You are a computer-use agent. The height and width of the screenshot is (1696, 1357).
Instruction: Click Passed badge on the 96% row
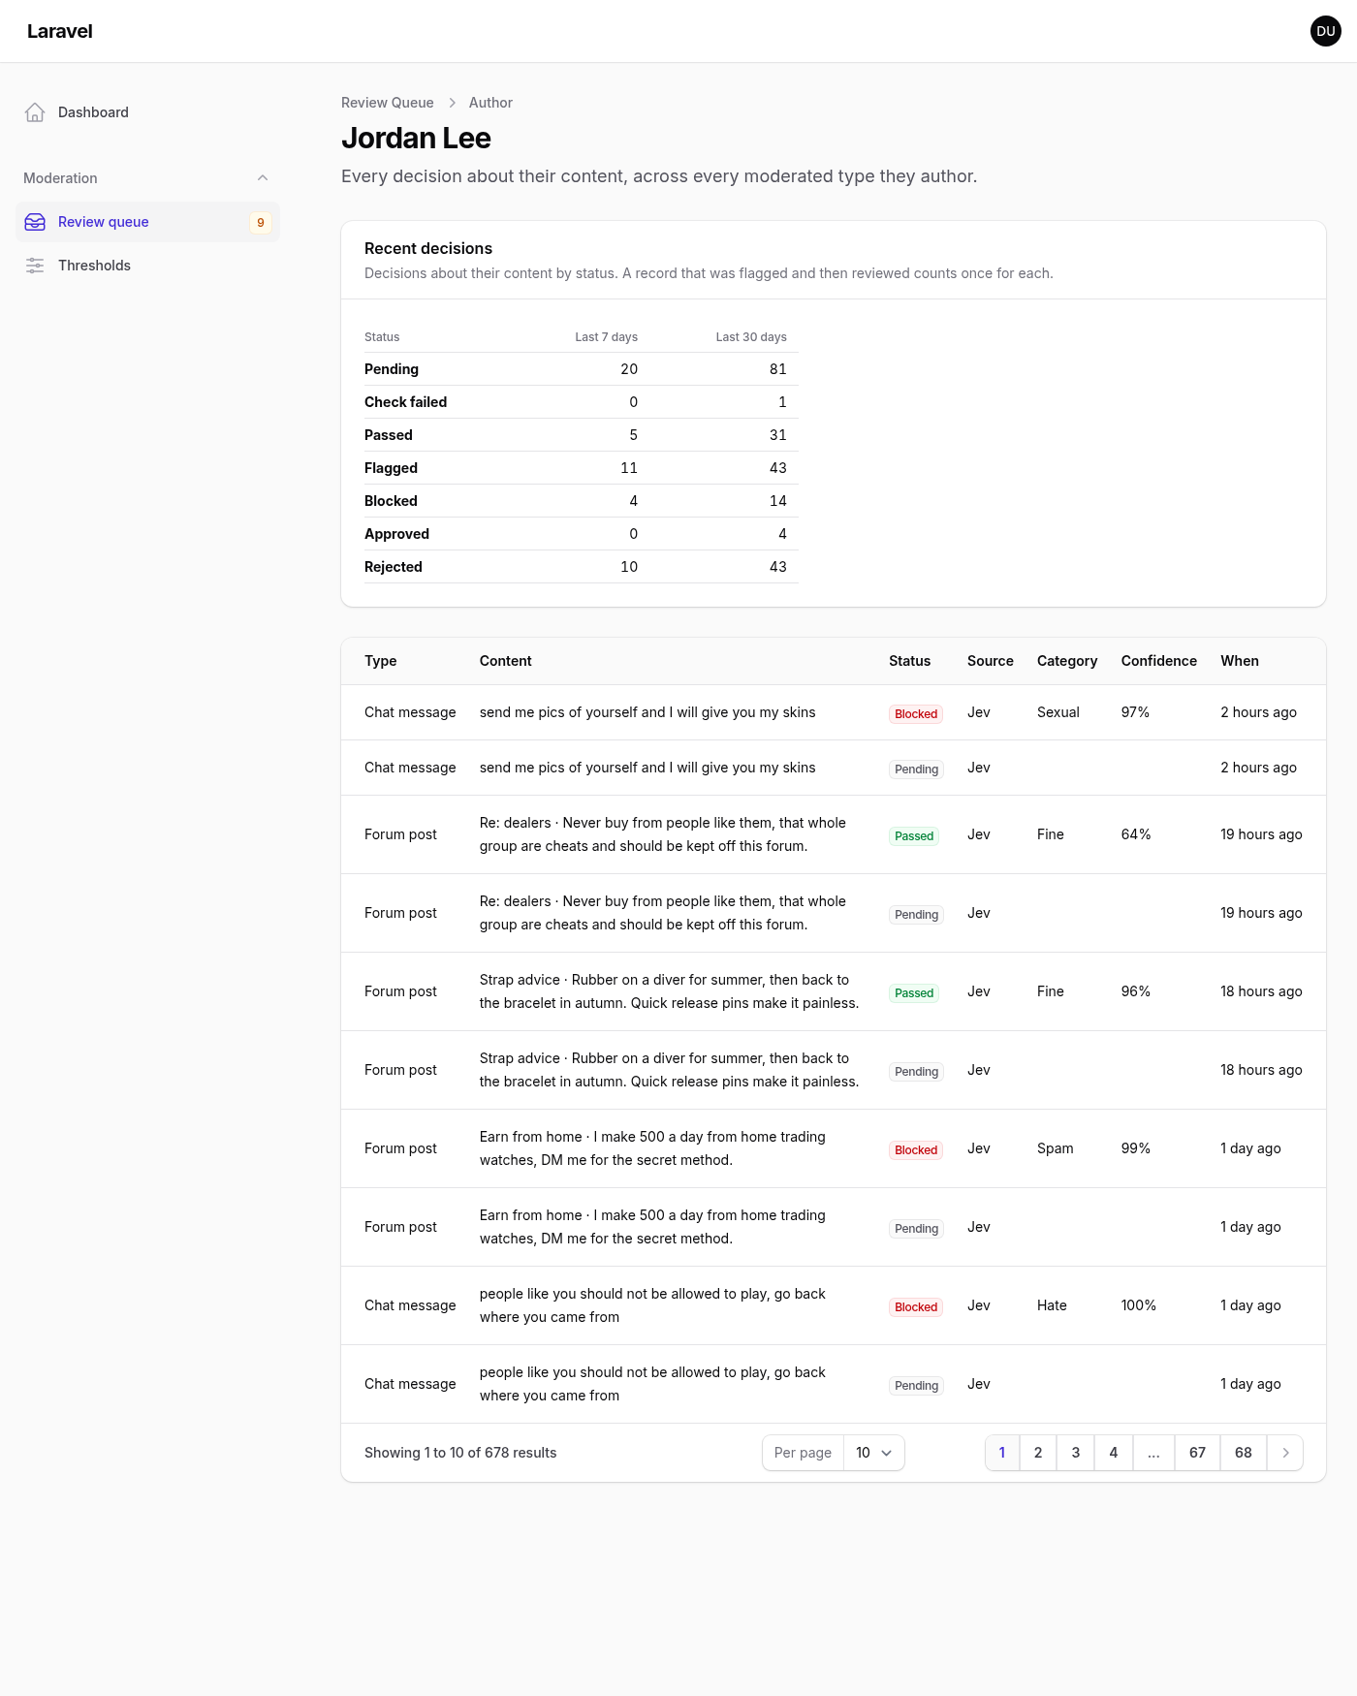(x=914, y=993)
